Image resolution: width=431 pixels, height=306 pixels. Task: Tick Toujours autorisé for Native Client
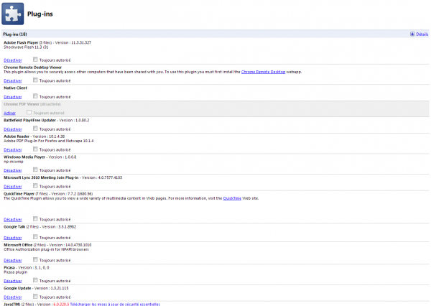[x=35, y=96]
